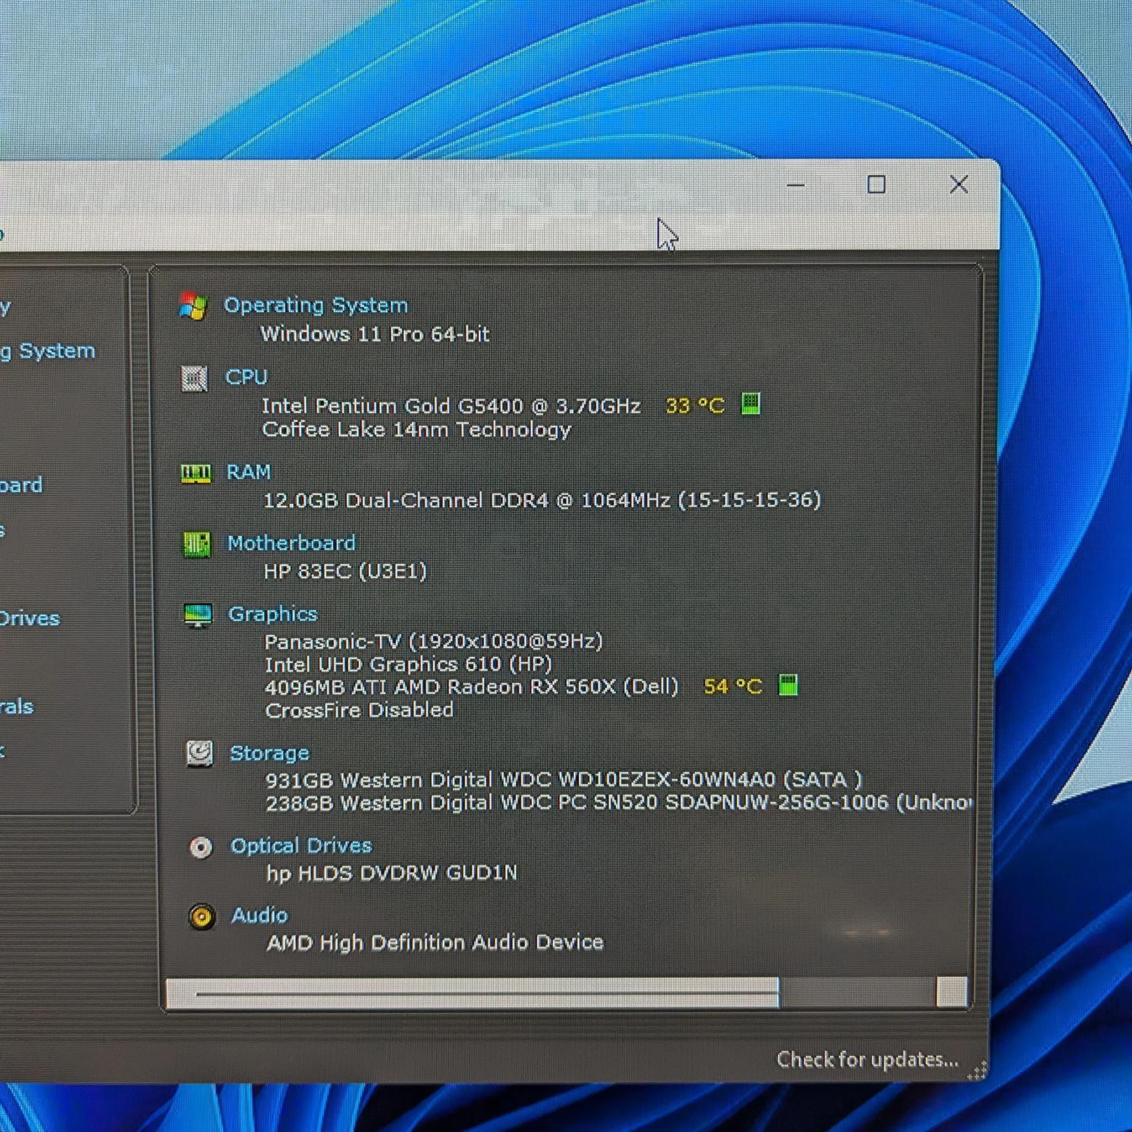
Task: Select 'Intel Pentium Gold G5400 @ 3.70GHz' text
Action: click(x=451, y=406)
